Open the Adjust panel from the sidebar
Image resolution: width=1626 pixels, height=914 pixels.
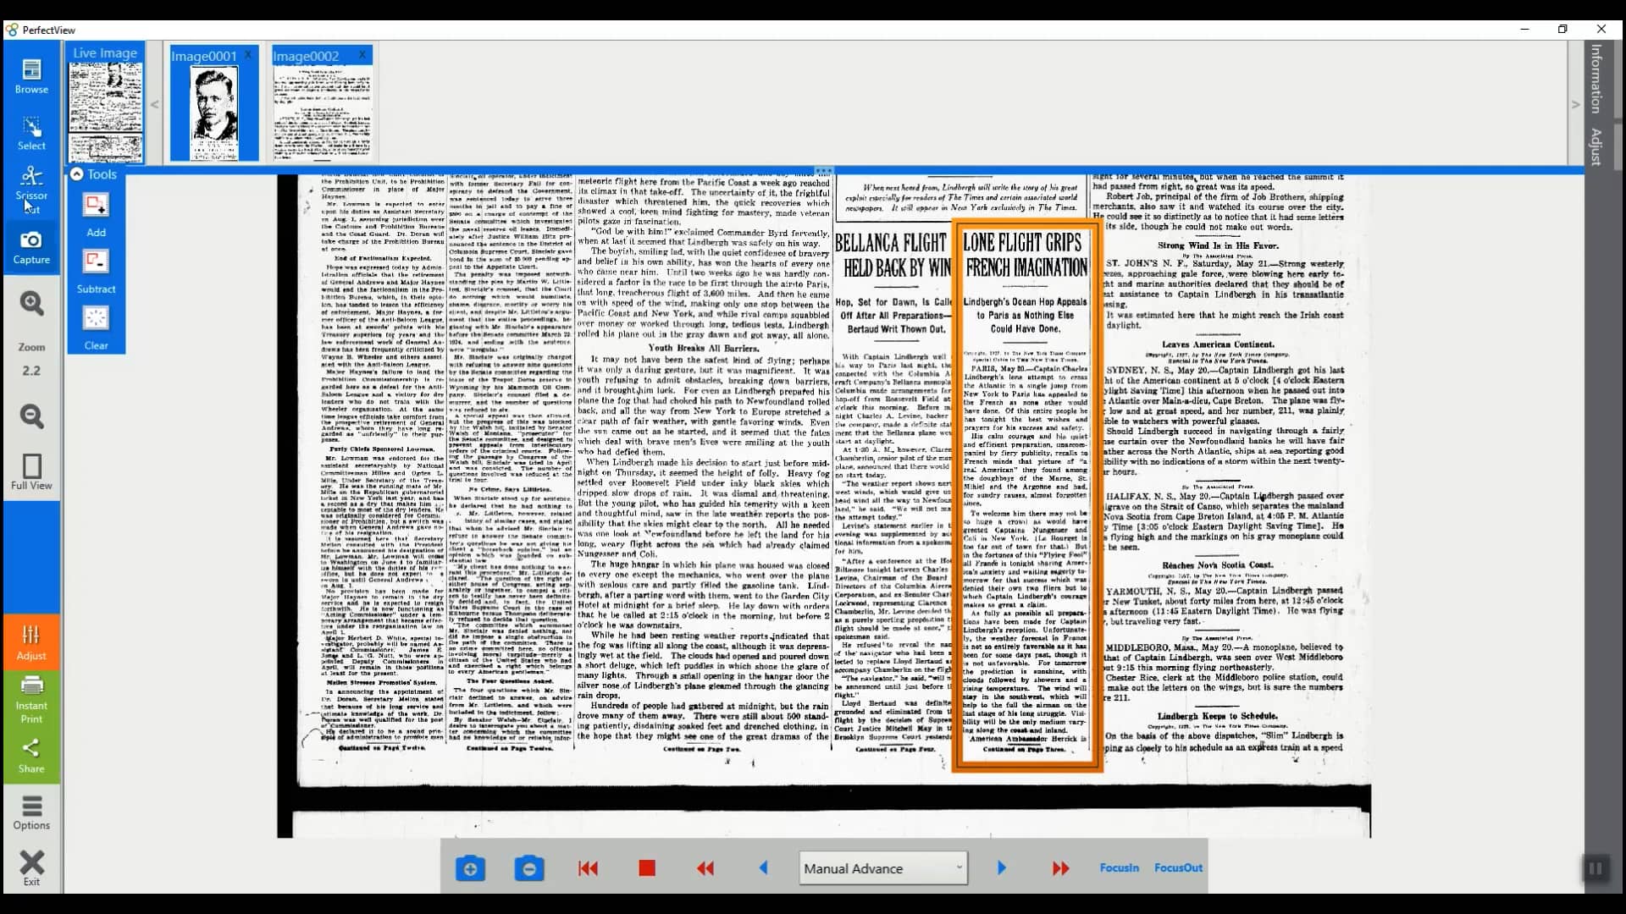[x=31, y=641]
